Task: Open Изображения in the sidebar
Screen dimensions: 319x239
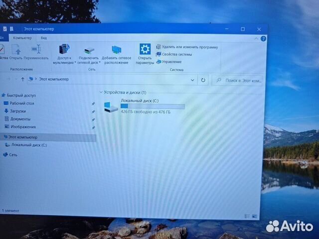Action: [x=20, y=127]
